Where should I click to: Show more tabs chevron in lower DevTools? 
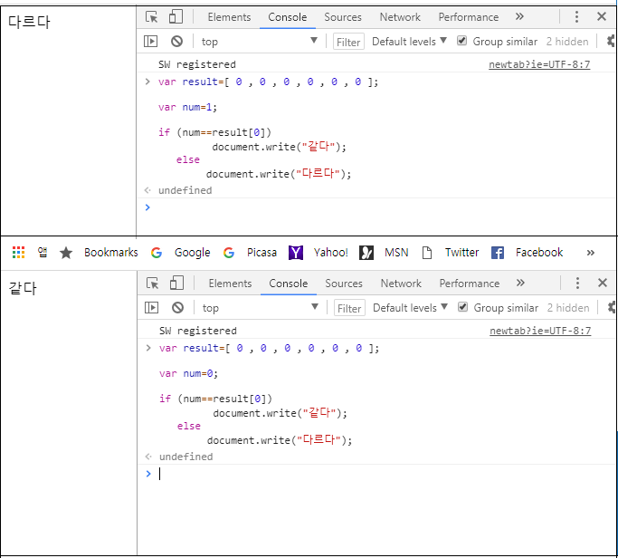520,283
